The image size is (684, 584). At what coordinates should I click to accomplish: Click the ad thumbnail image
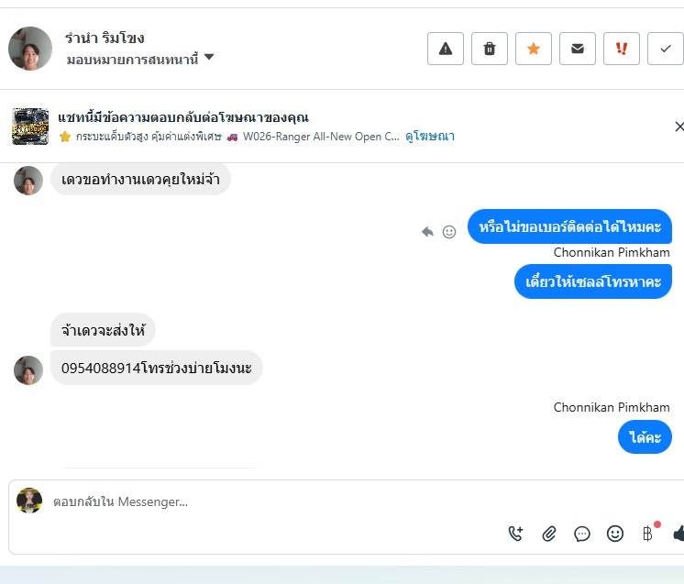[30, 127]
